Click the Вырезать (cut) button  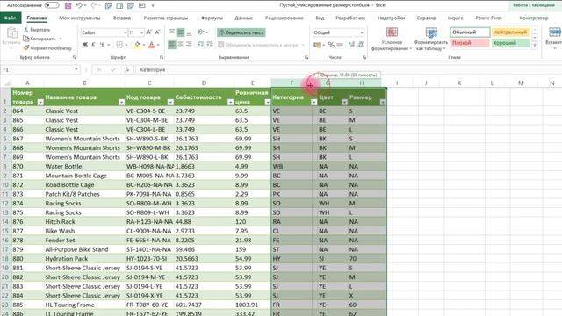click(37, 30)
